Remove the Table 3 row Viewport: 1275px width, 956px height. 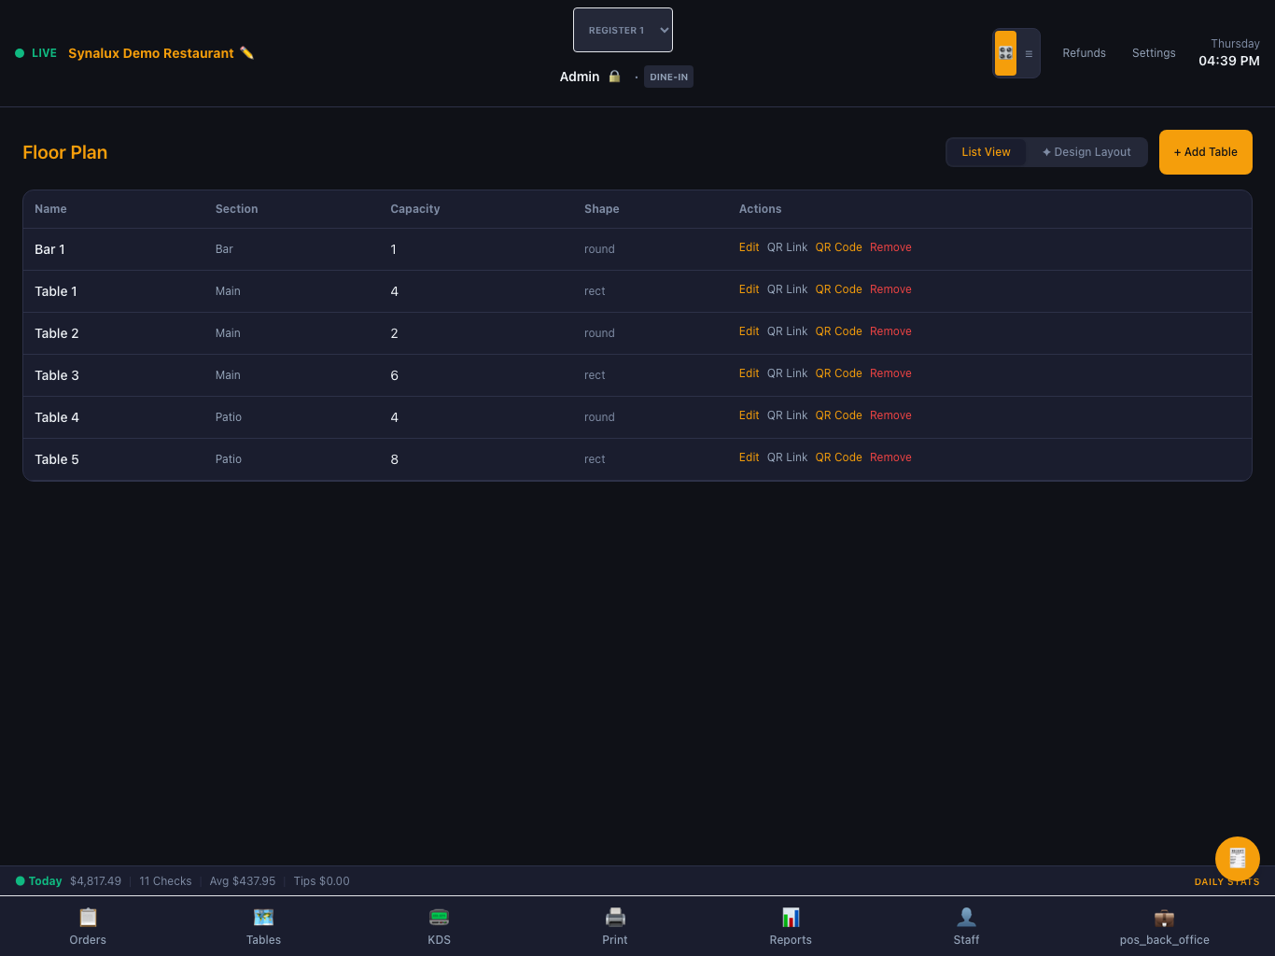pos(890,373)
